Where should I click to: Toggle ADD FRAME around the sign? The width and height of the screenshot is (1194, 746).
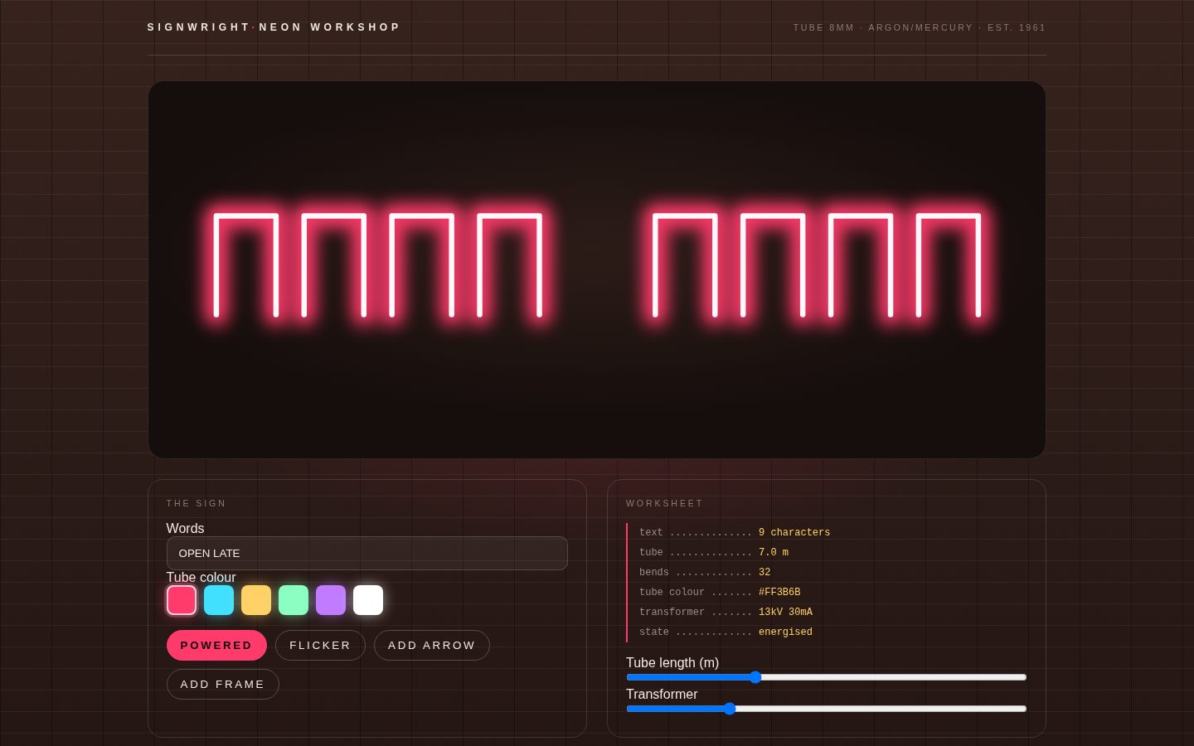pyautogui.click(x=222, y=685)
